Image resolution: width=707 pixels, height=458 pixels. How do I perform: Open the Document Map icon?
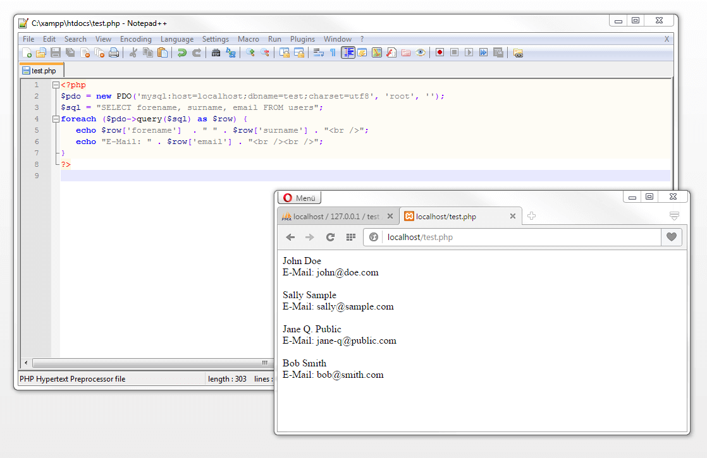[376, 52]
